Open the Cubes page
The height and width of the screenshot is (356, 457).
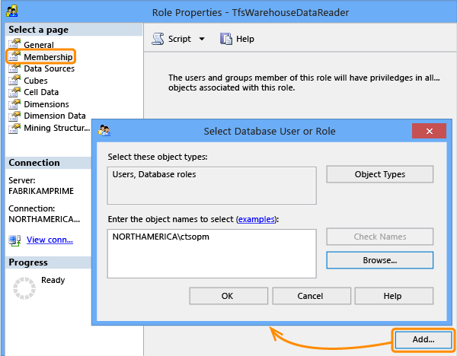tap(36, 81)
